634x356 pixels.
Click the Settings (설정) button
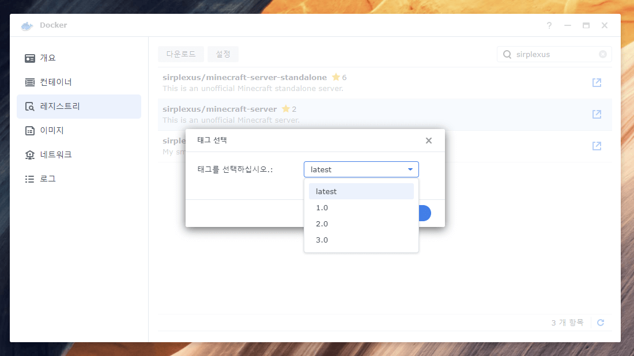tap(223, 54)
